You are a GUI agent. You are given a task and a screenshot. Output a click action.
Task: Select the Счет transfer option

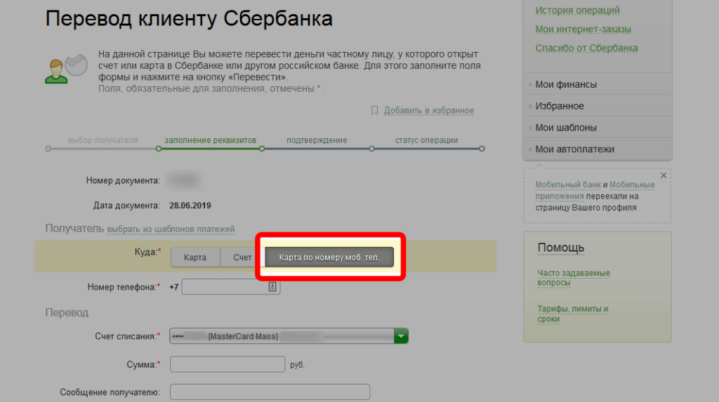coord(242,257)
